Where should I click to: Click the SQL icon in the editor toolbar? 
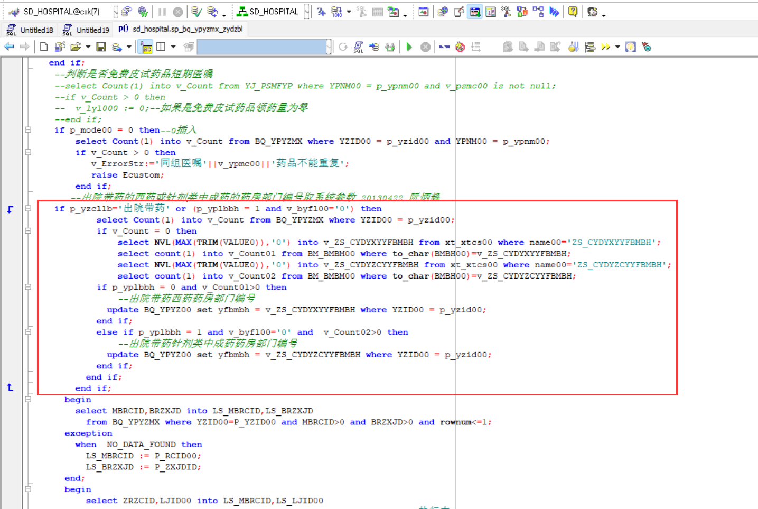(x=358, y=47)
